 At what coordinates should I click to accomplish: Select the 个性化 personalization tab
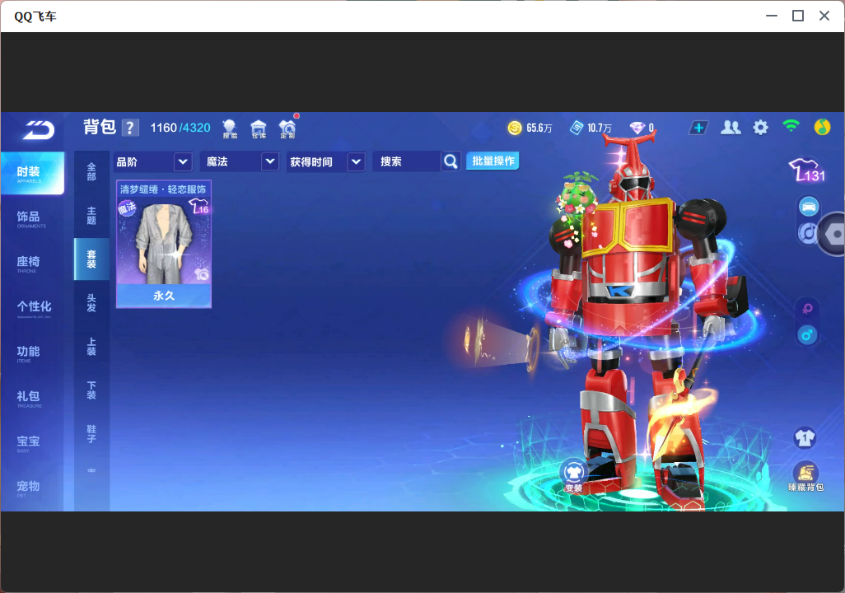coord(32,308)
